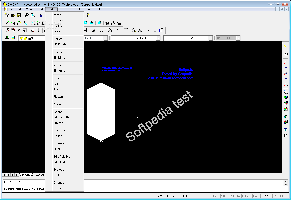Viewport: 291px width, 200px height.
Task: Click the Explore Layers icon
Action: [13, 38]
